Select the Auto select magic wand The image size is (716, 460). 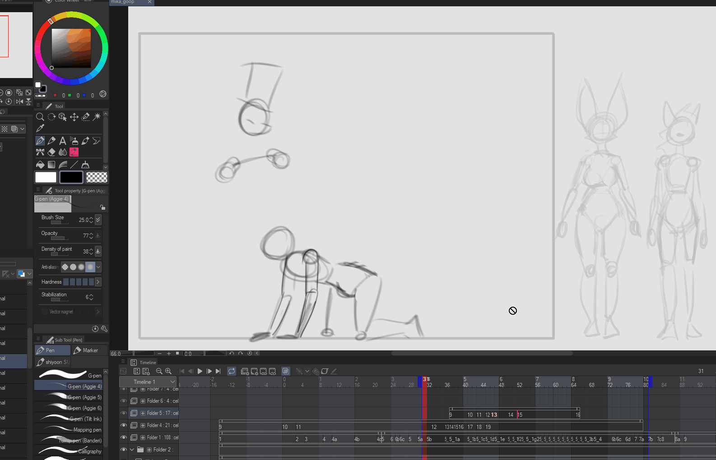[97, 117]
